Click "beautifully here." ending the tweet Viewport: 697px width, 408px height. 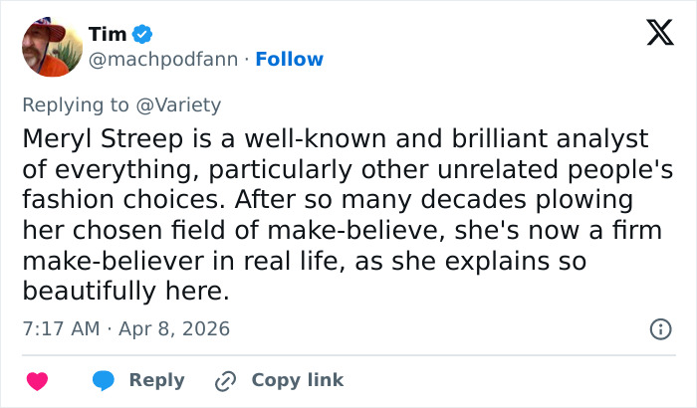point(125,291)
